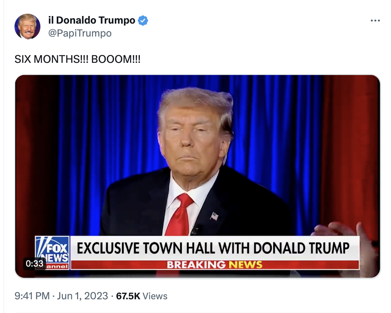This screenshot has height=313, width=391.
Task: Click the flag lapel pin in video
Action: (214, 216)
